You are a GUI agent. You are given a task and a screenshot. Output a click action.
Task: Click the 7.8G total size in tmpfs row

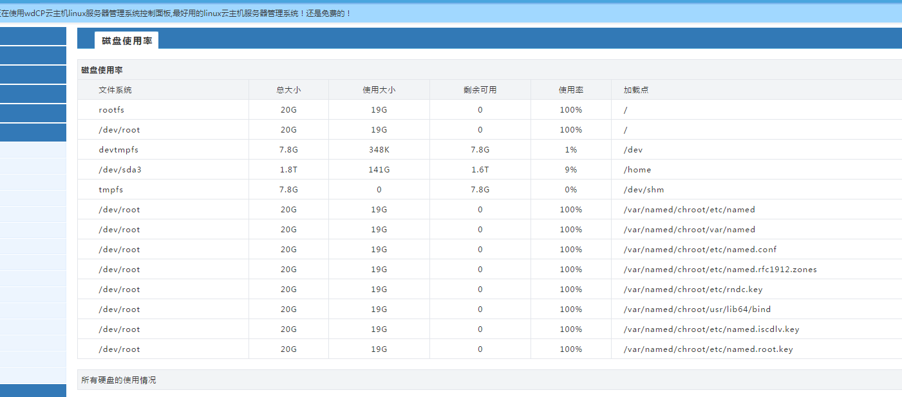coord(288,190)
